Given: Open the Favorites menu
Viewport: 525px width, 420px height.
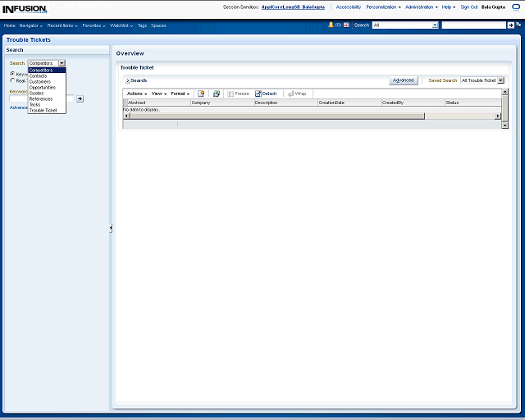Looking at the screenshot, I should 94,25.
